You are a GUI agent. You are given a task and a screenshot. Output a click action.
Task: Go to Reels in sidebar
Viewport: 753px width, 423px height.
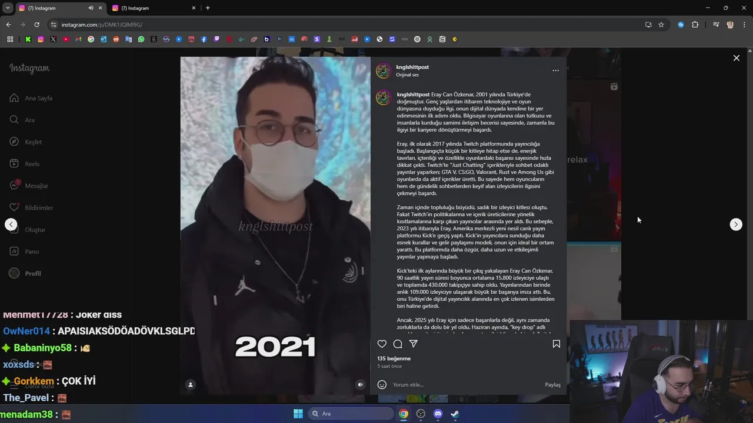coord(25,164)
